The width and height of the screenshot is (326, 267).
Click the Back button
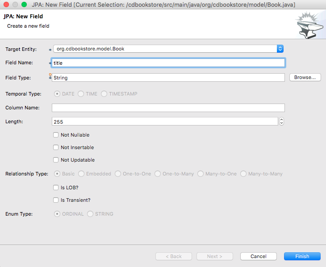point(174,256)
